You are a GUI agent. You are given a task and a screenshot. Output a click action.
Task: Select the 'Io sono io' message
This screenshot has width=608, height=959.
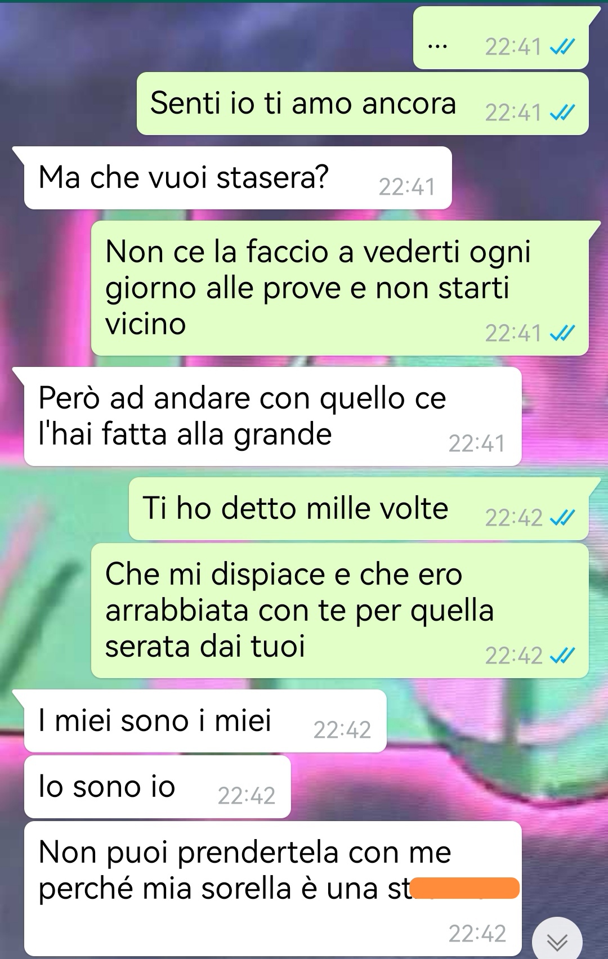[157, 787]
